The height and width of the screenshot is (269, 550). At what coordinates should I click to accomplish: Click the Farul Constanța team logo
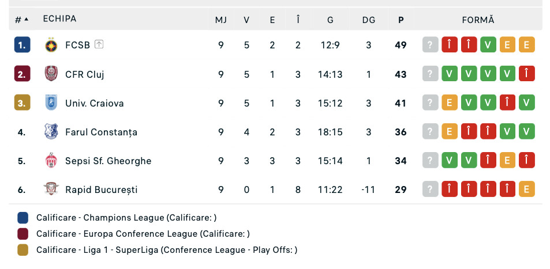[x=51, y=132]
